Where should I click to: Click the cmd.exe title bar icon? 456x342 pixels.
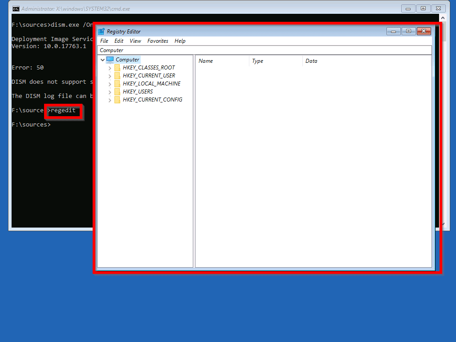pyautogui.click(x=16, y=9)
